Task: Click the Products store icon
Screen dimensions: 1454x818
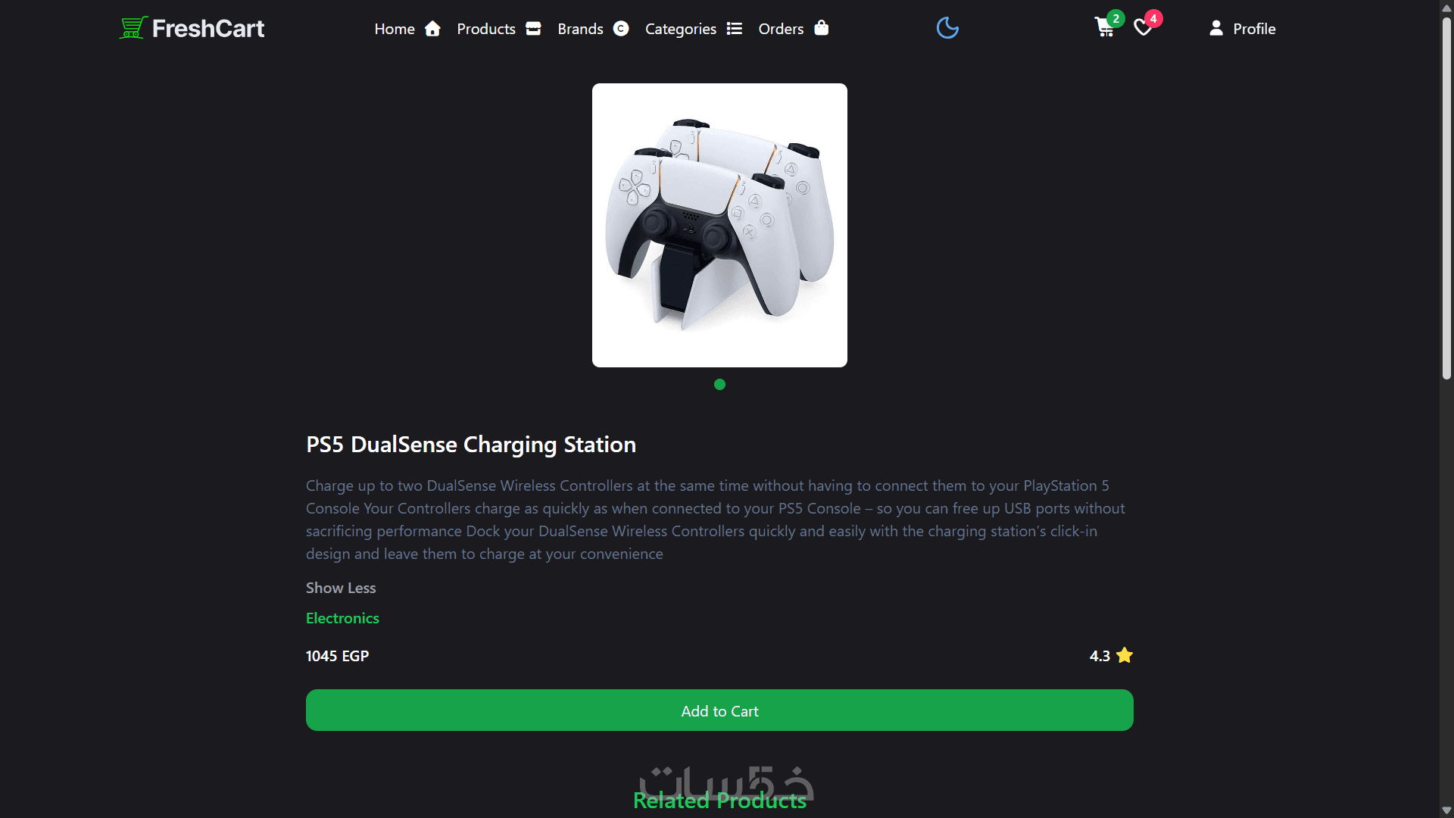Action: (x=533, y=29)
